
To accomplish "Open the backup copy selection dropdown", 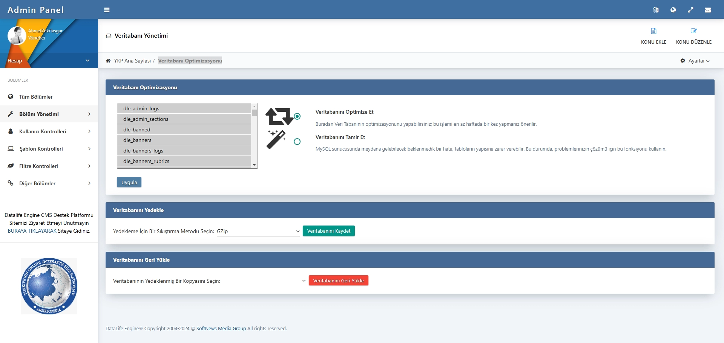I will [x=264, y=281].
